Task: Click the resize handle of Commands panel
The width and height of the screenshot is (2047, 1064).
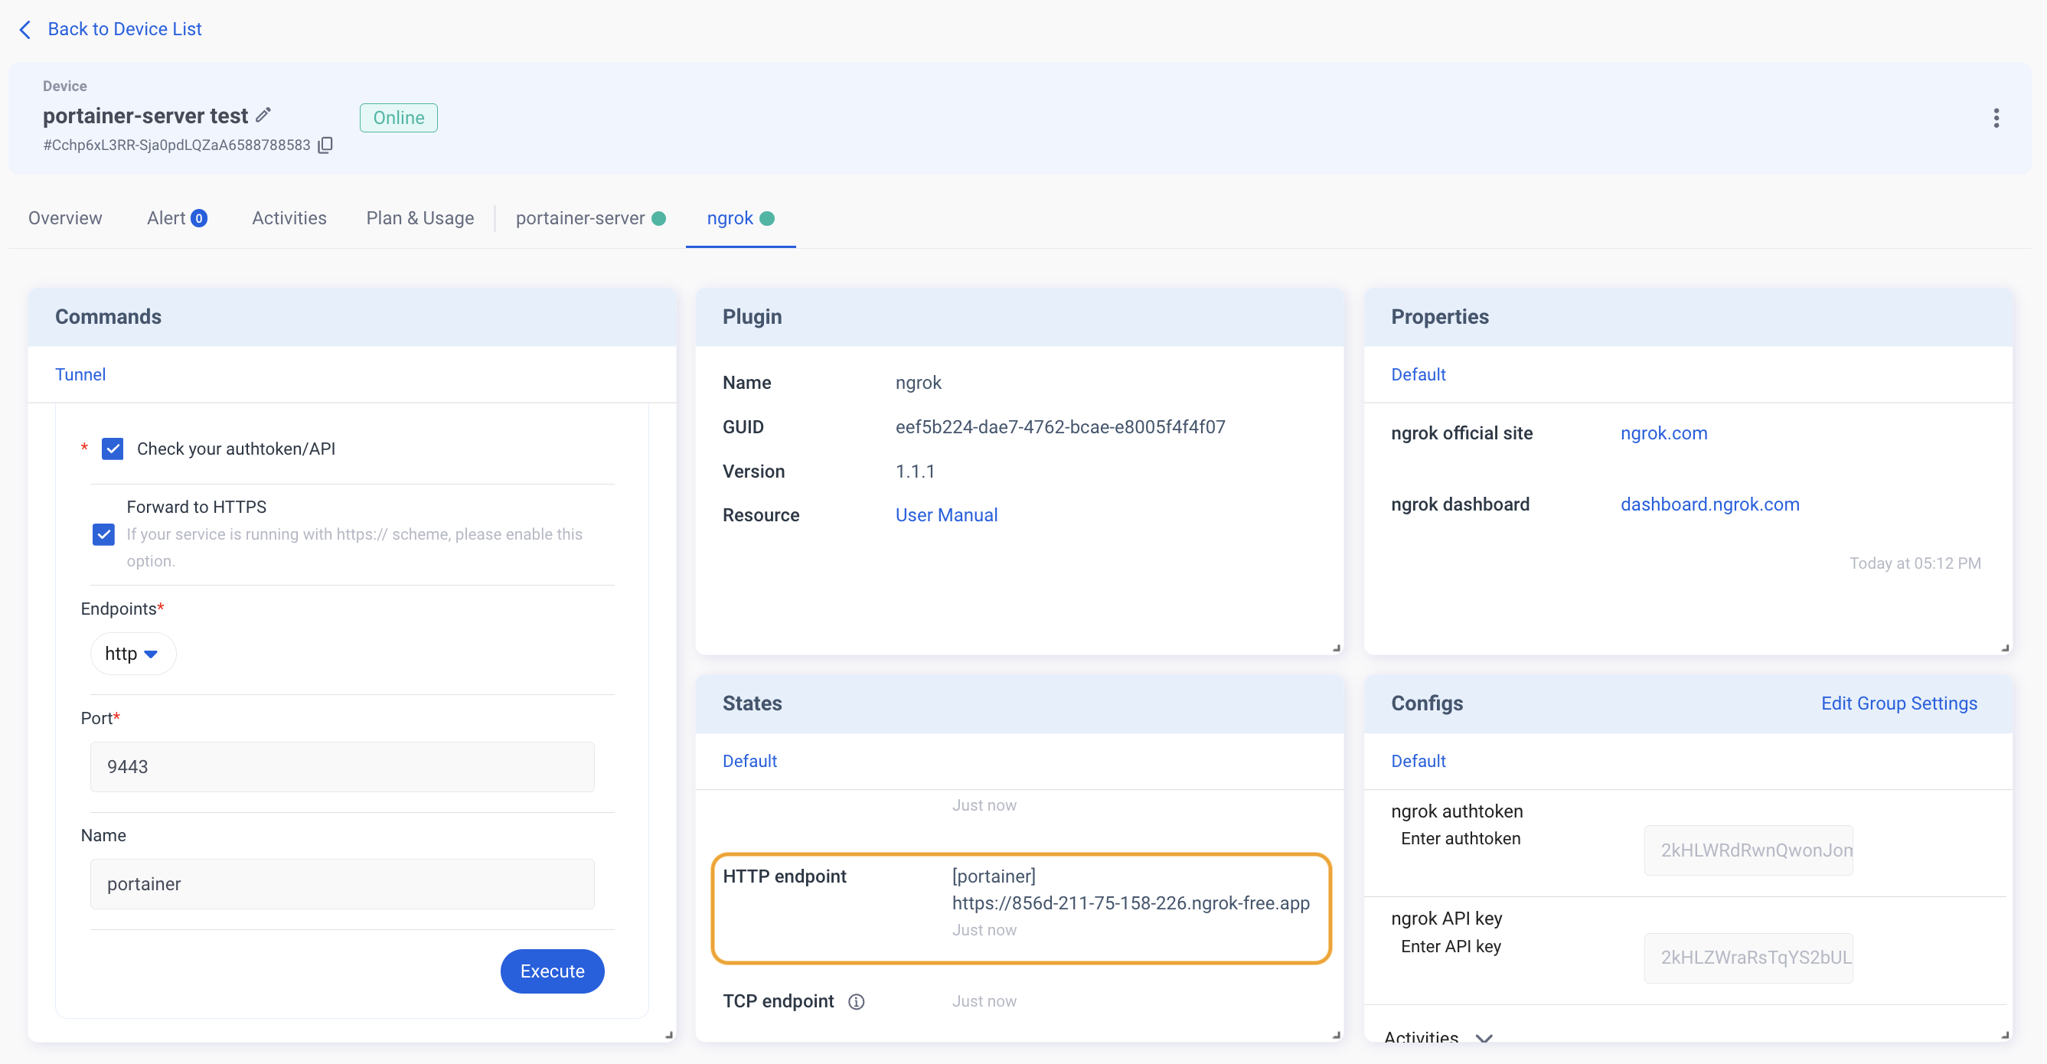Action: click(669, 1035)
